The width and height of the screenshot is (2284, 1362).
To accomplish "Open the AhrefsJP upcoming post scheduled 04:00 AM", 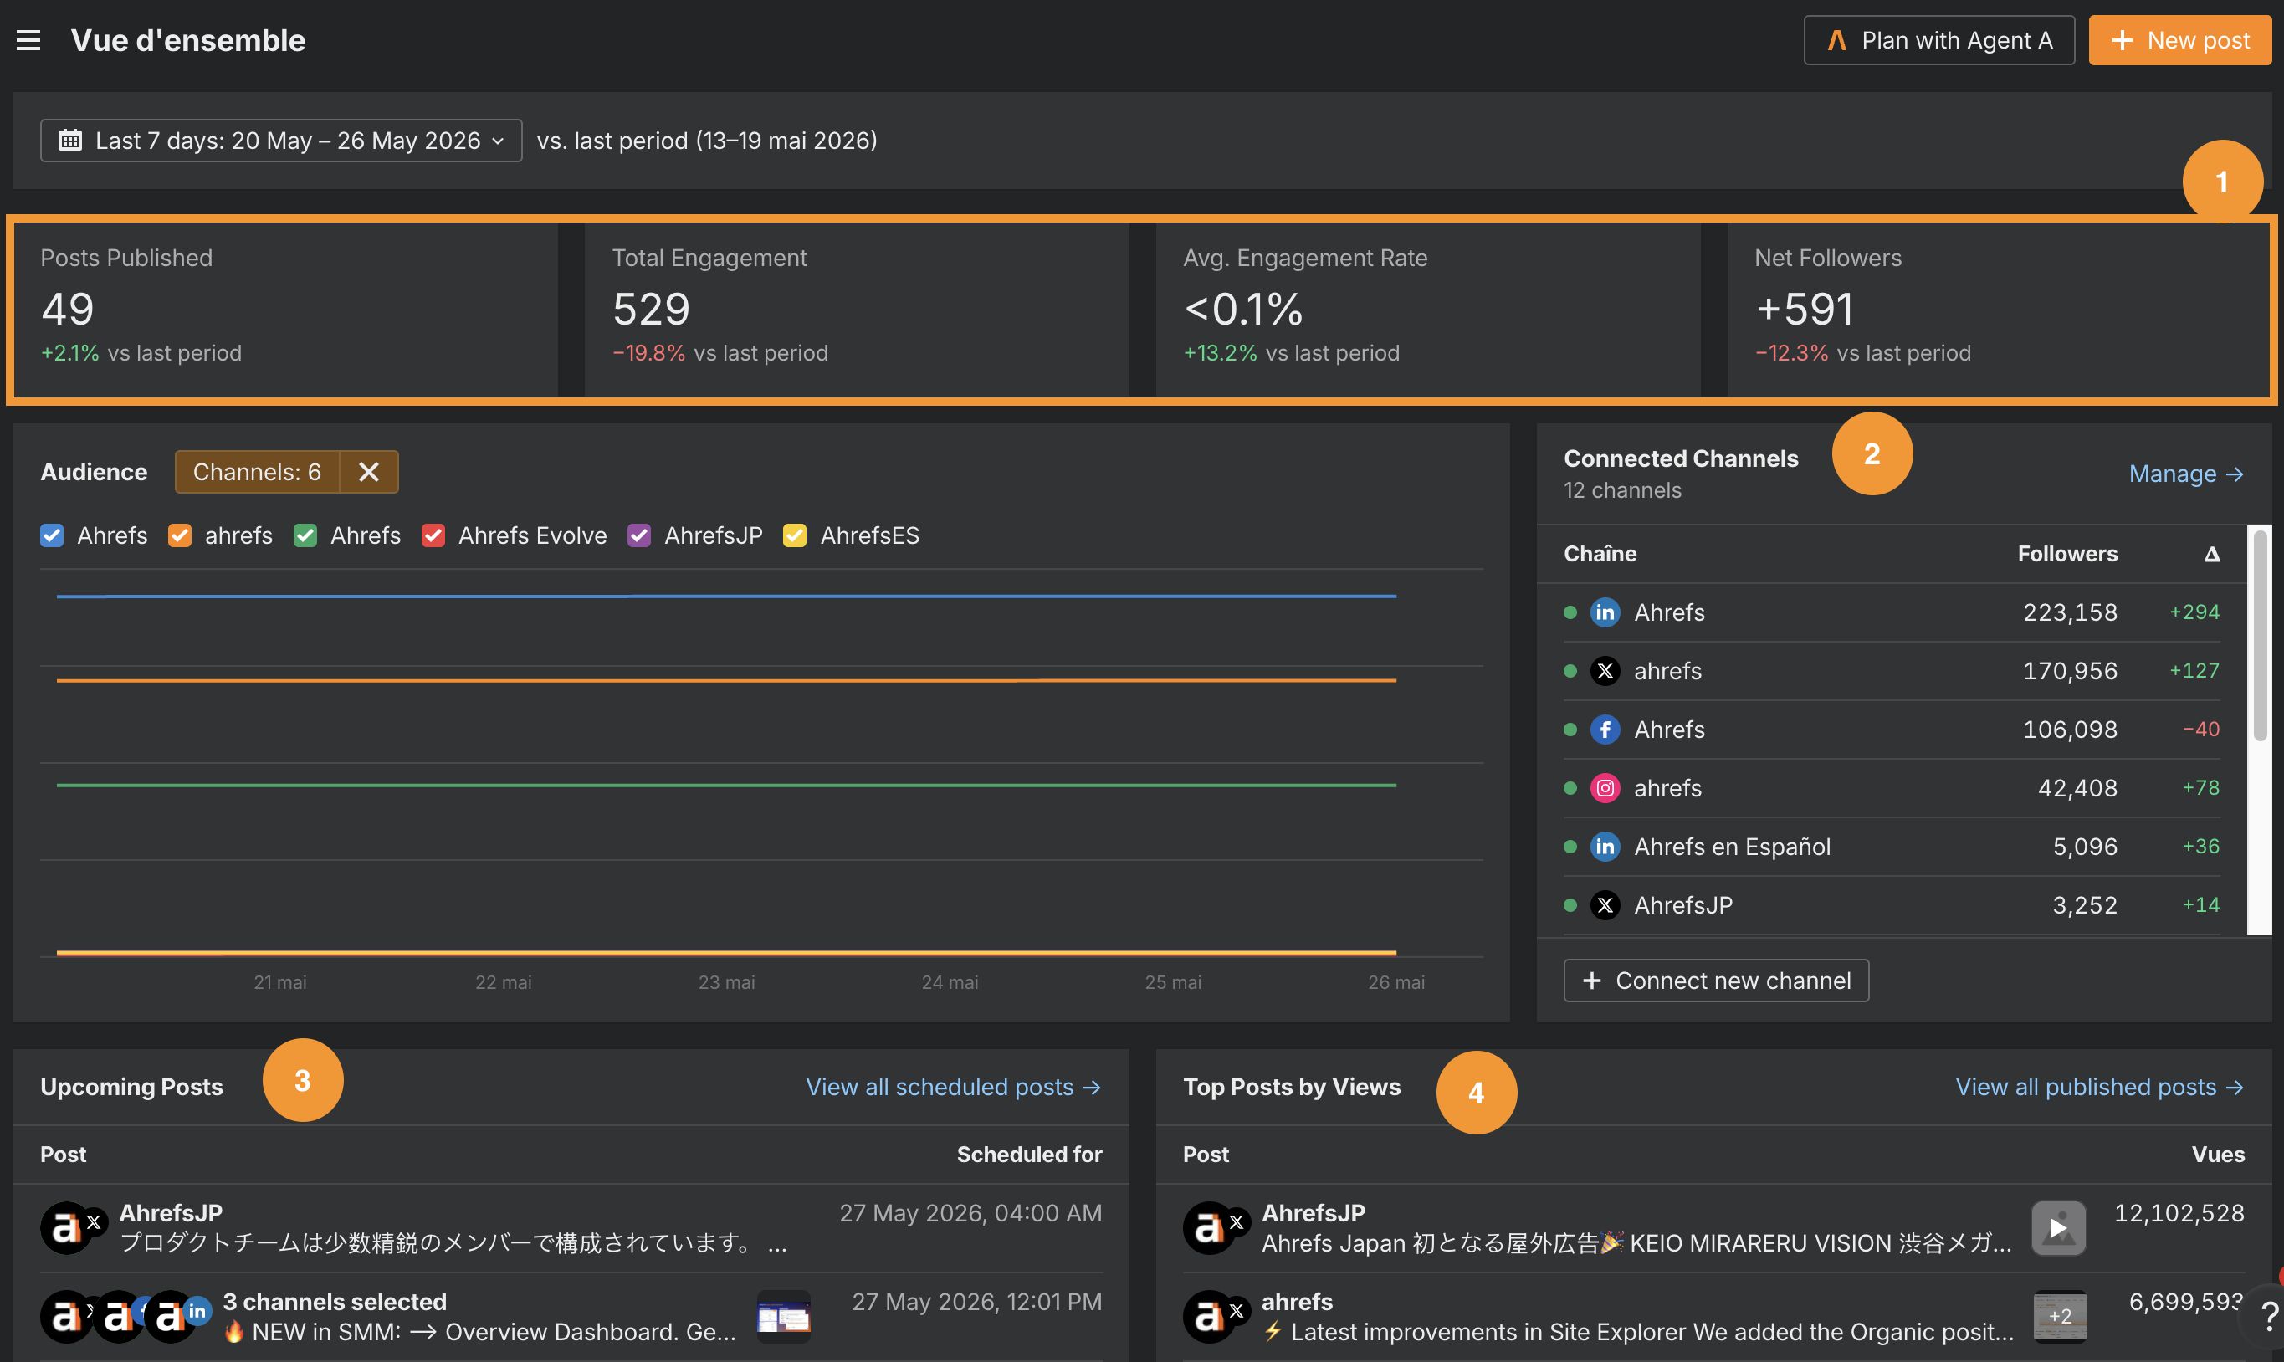I will 571,1228.
